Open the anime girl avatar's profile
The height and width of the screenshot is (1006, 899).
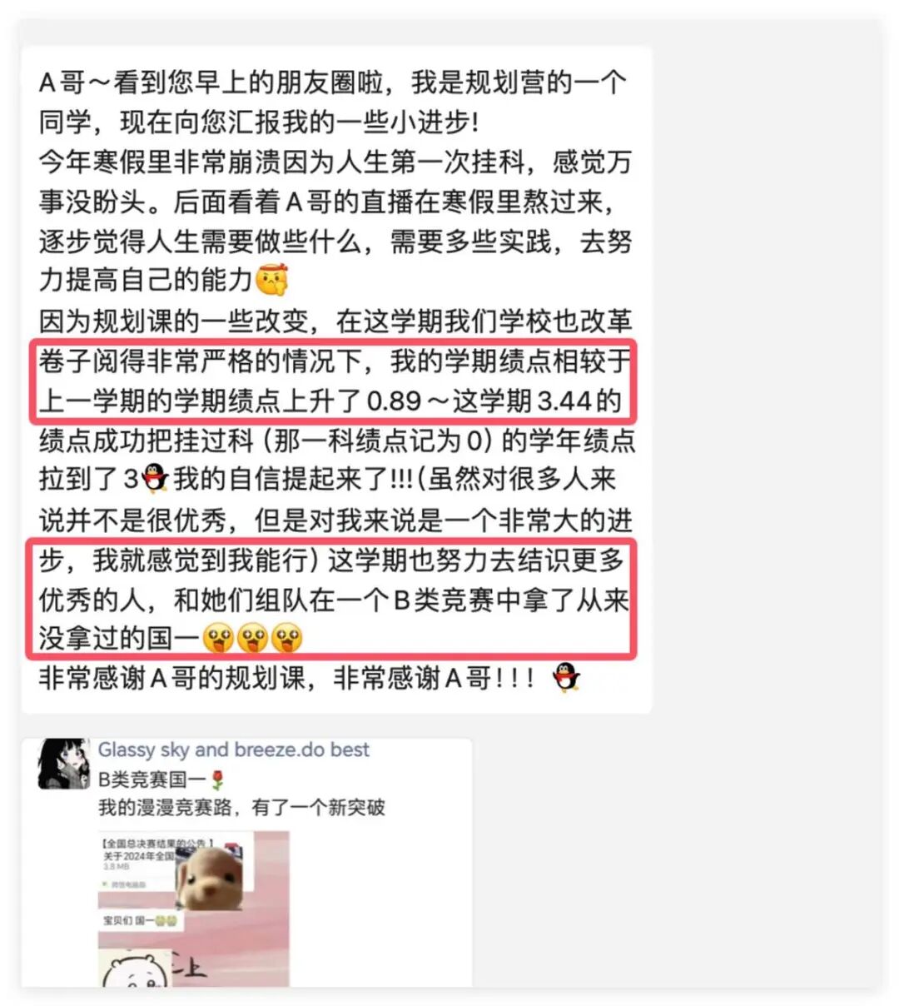(x=63, y=764)
